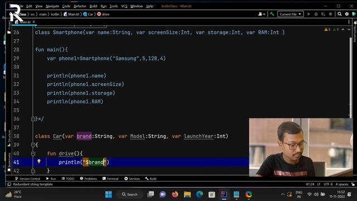Click the Windows Start button
The height and width of the screenshot is (201, 357).
tap(109, 194)
